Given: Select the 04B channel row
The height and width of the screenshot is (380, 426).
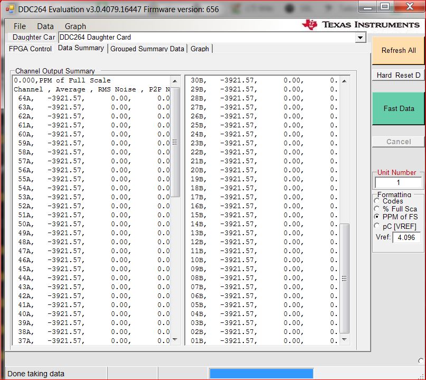Looking at the screenshot, I should click(263, 314).
